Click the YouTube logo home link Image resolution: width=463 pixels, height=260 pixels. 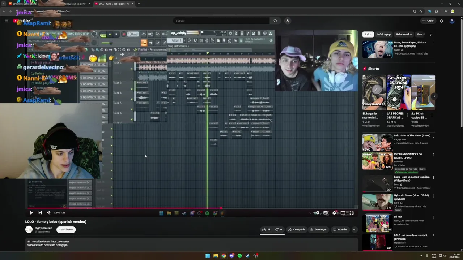(22, 21)
